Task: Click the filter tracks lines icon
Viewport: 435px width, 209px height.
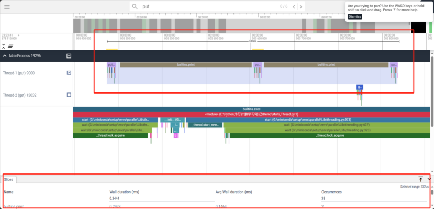Action: click(10, 46)
